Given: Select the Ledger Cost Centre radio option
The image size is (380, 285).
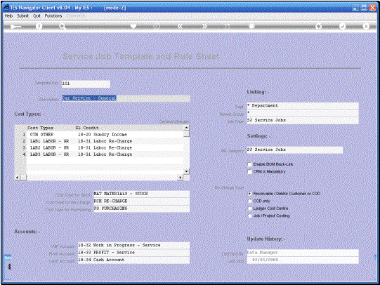Looking at the screenshot, I should click(x=250, y=208).
